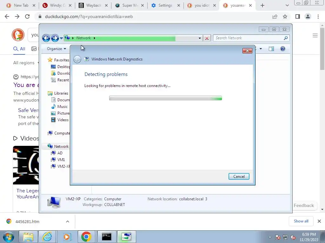Close the Windows Network Diagnostics dialog

[247, 51]
